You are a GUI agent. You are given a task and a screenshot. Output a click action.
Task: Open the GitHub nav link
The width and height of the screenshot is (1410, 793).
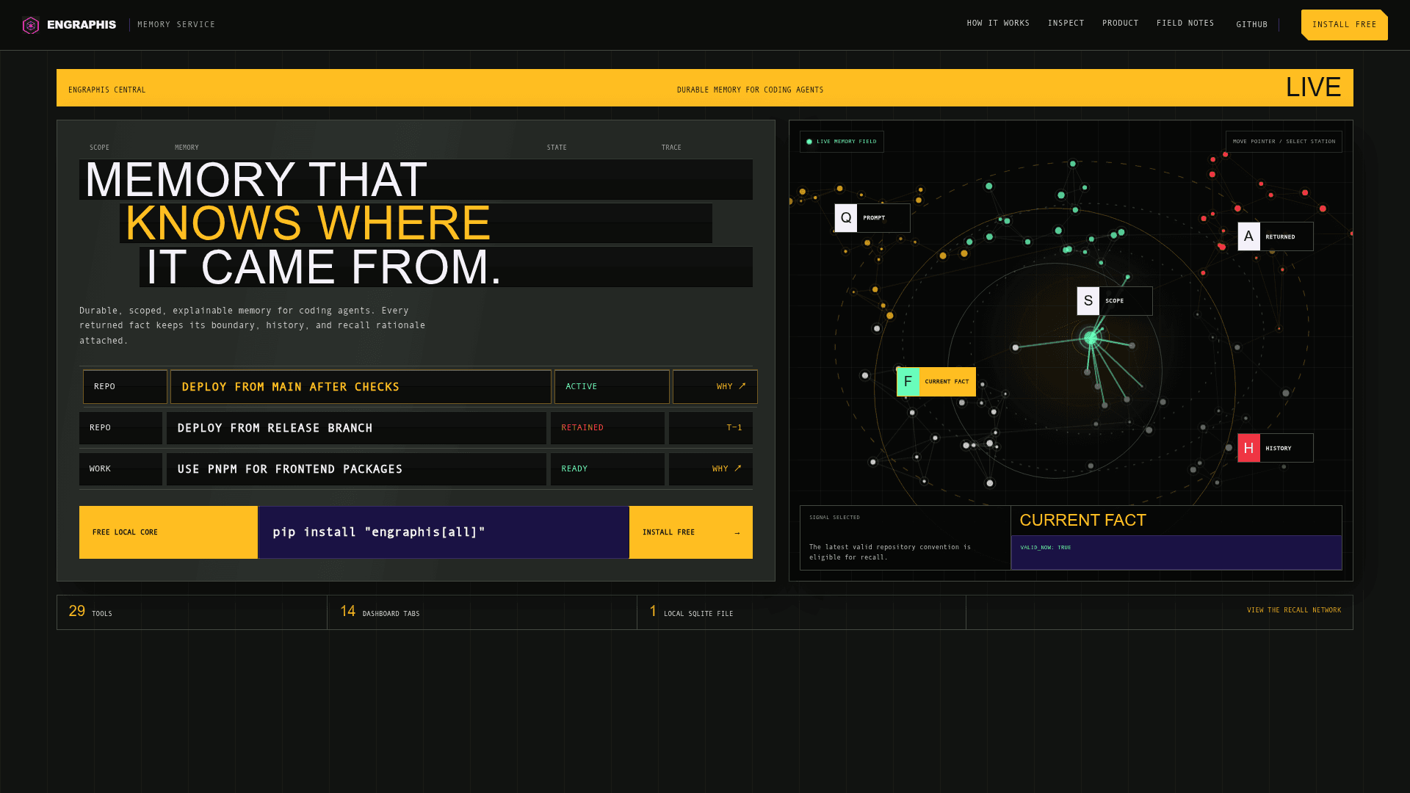(1251, 25)
